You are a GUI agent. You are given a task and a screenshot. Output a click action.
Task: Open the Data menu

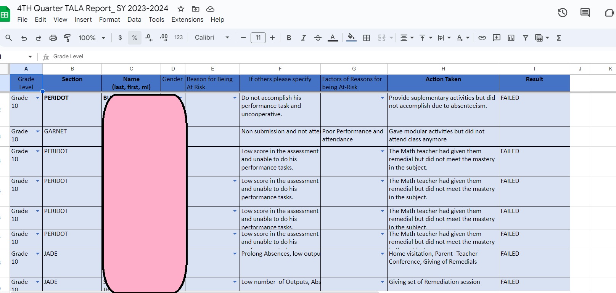tap(134, 19)
